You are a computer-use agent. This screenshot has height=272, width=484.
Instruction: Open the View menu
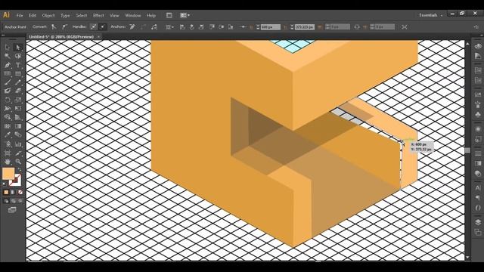[x=114, y=15]
